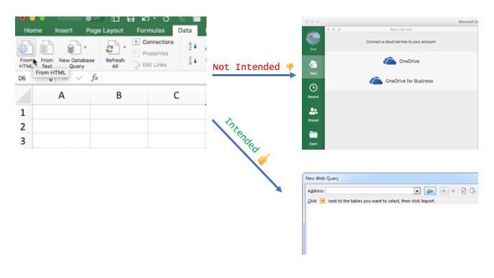Click the Redo icon in title bar
The height and width of the screenshot is (278, 494).
[166, 19]
